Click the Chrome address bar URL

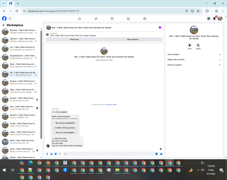(54, 11)
